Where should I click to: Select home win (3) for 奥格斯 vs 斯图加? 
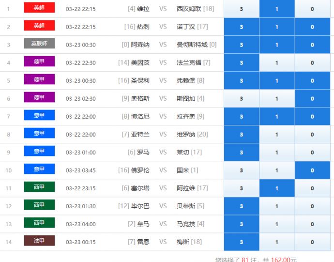(241, 99)
